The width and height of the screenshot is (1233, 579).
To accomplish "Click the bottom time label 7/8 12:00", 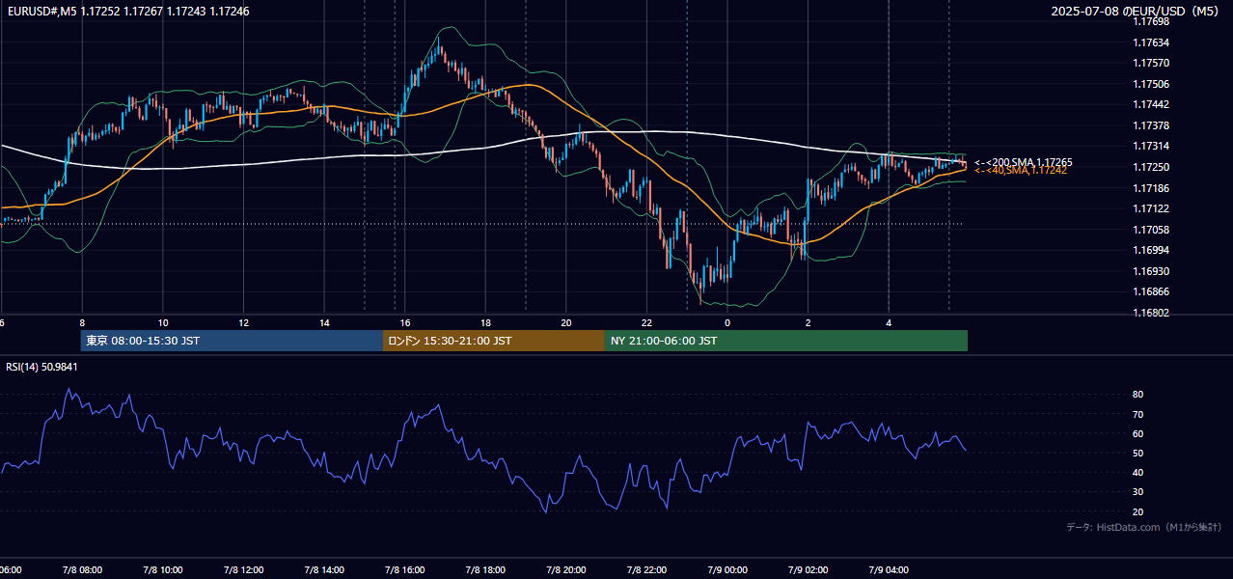I will 243,570.
